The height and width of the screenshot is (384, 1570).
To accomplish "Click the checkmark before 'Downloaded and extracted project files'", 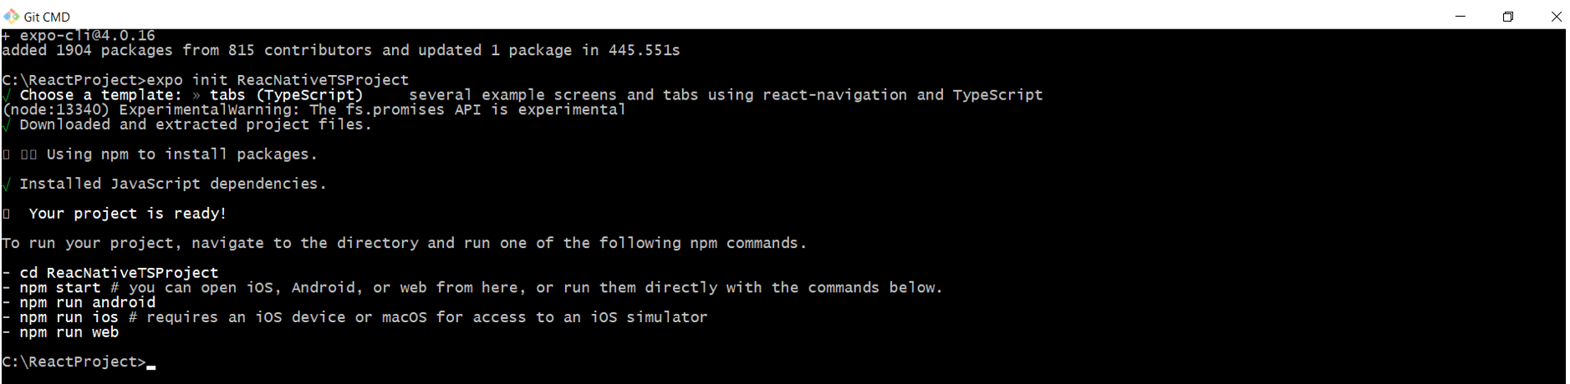I will pos(7,125).
